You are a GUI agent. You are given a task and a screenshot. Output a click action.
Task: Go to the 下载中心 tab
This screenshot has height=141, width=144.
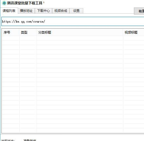(x=43, y=11)
